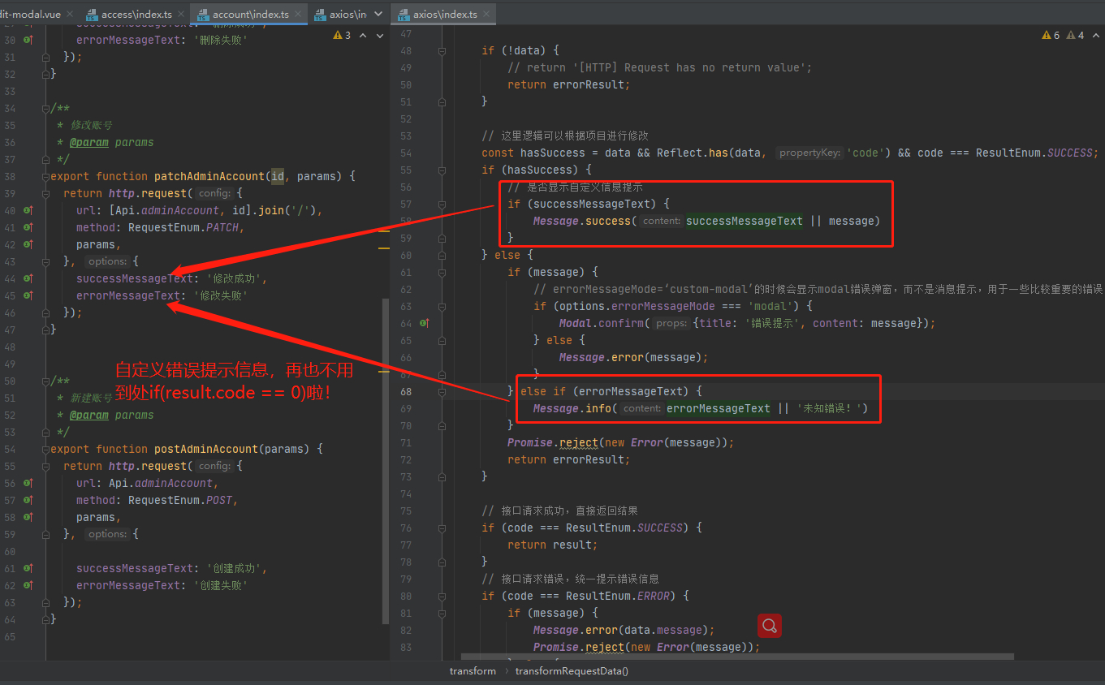This screenshot has width=1105, height=685.
Task: Fold the doc comment starting at line 50
Action: click(46, 381)
